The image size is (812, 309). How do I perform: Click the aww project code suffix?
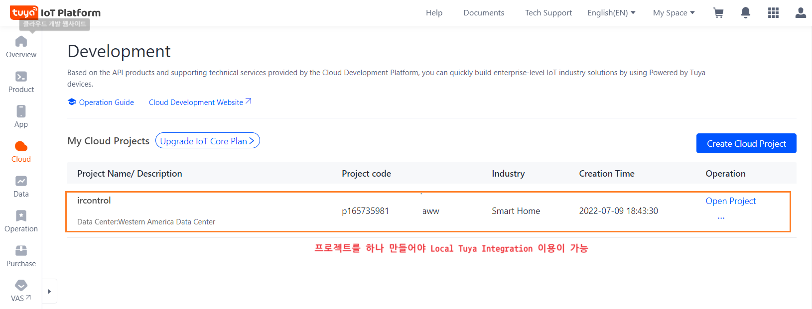(x=430, y=211)
